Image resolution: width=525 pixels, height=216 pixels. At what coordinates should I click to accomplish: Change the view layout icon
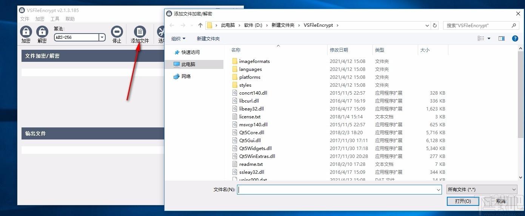click(481, 38)
